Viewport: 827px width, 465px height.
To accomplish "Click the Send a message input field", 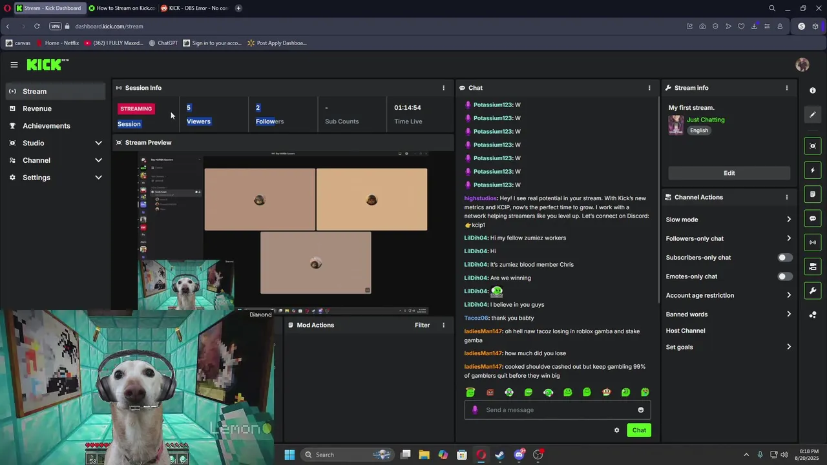I will (558, 410).
